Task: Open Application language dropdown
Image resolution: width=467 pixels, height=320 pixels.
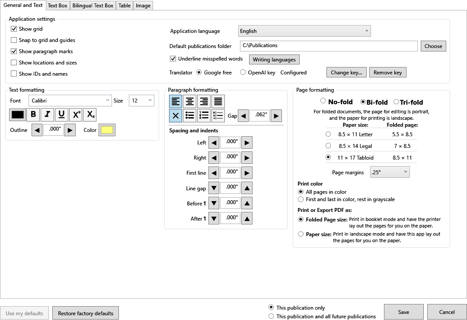Action: (304, 31)
